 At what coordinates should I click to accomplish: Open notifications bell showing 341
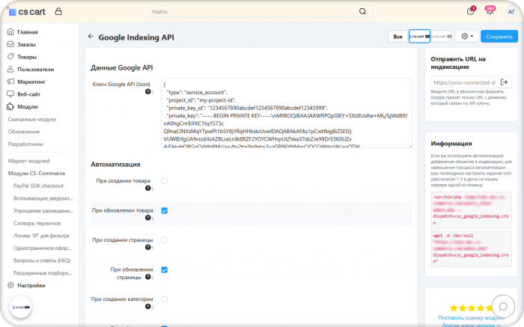pos(490,11)
